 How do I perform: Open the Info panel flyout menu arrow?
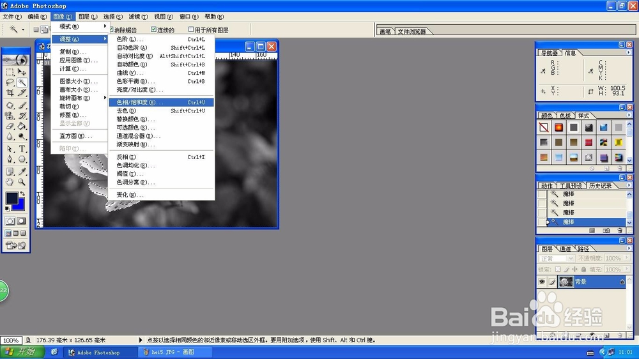coord(628,52)
